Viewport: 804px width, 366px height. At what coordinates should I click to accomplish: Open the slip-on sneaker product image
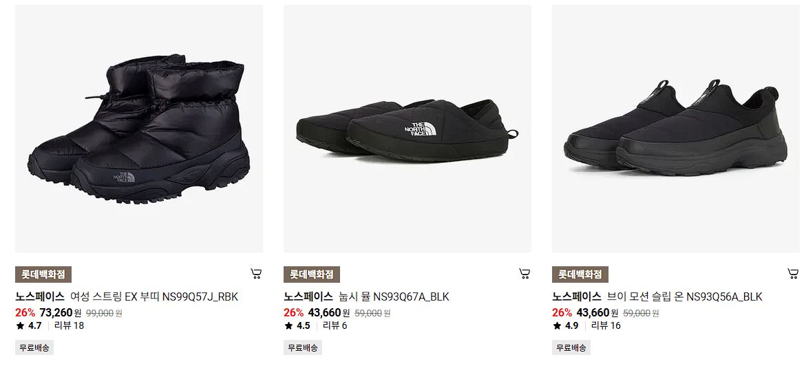(676, 129)
